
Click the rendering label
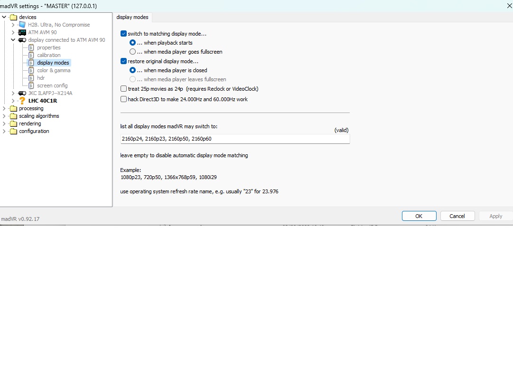pos(30,123)
